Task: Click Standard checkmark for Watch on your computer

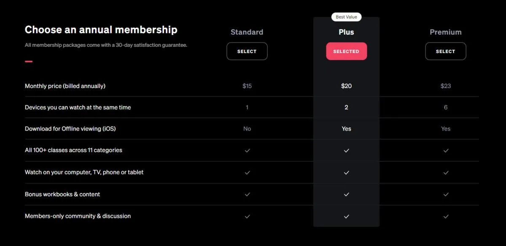Action: click(248, 172)
